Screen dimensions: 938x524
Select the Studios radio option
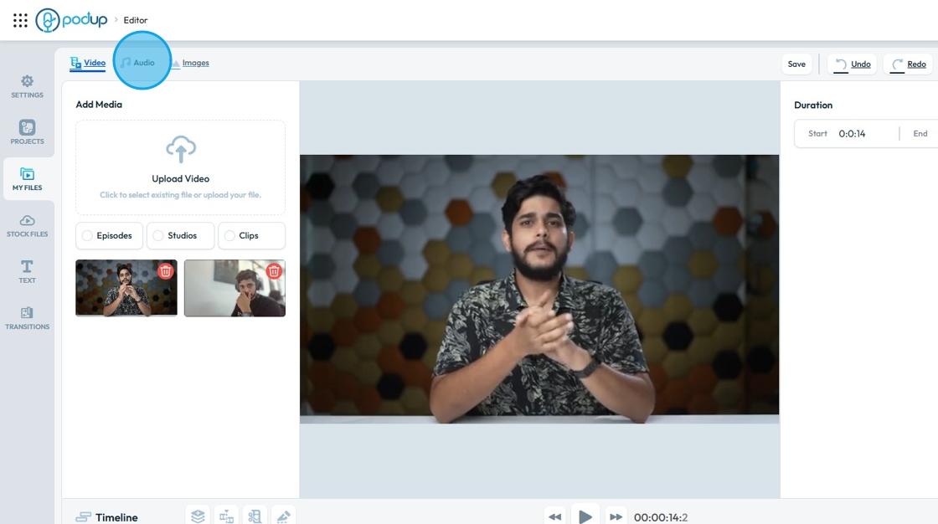pyautogui.click(x=181, y=236)
